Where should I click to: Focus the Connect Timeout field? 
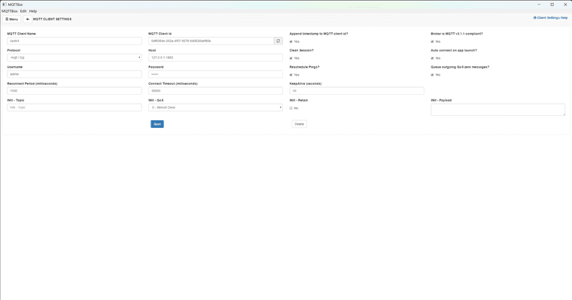pyautogui.click(x=215, y=91)
